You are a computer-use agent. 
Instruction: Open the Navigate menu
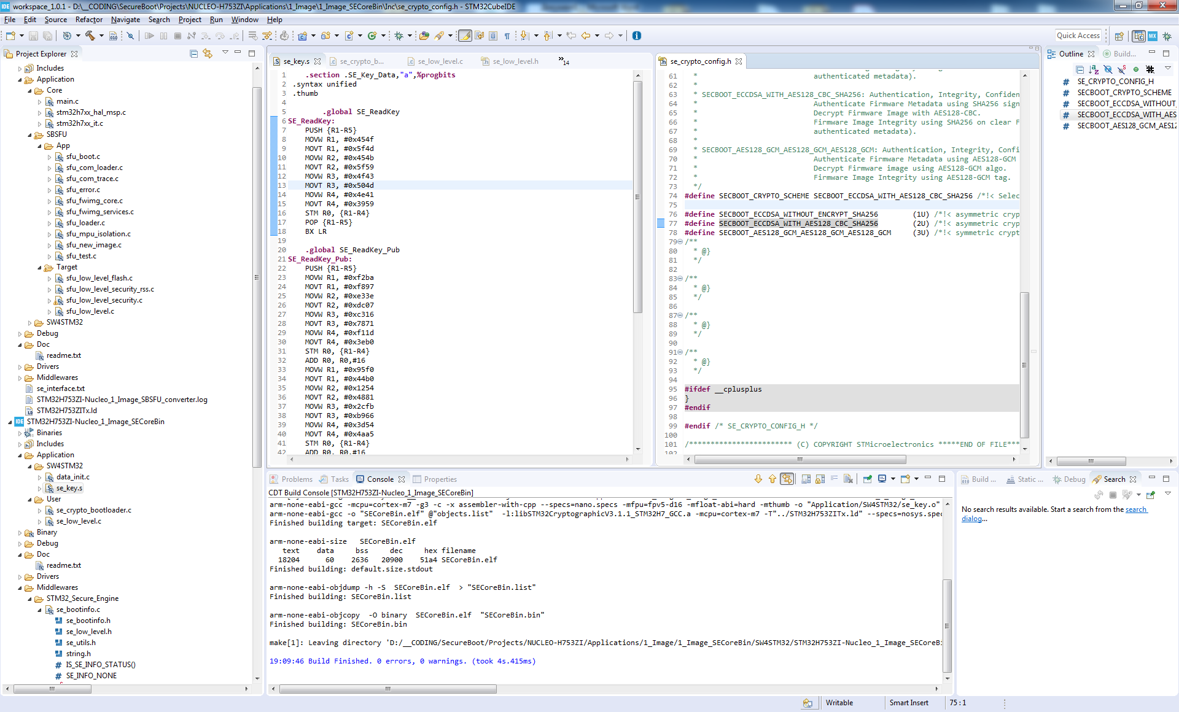125,20
